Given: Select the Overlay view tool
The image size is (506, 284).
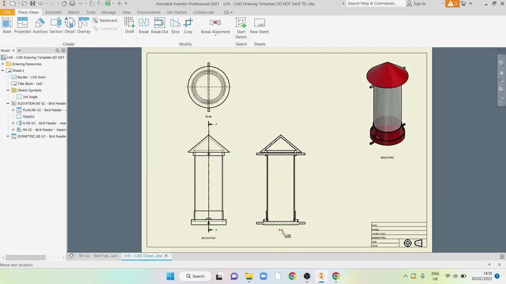Looking at the screenshot, I should (83, 26).
